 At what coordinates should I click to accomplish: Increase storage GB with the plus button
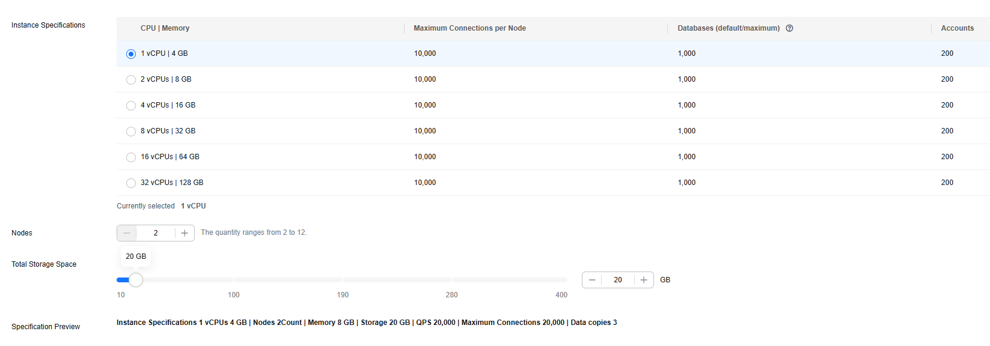tap(644, 280)
